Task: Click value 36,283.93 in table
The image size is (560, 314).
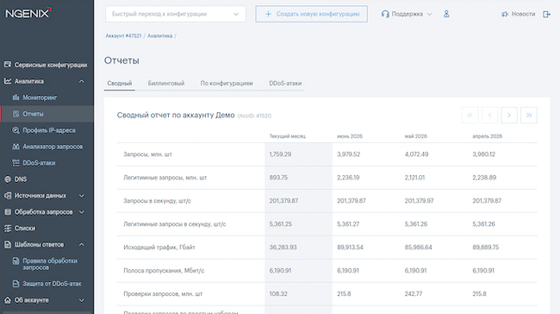Action: point(283,248)
